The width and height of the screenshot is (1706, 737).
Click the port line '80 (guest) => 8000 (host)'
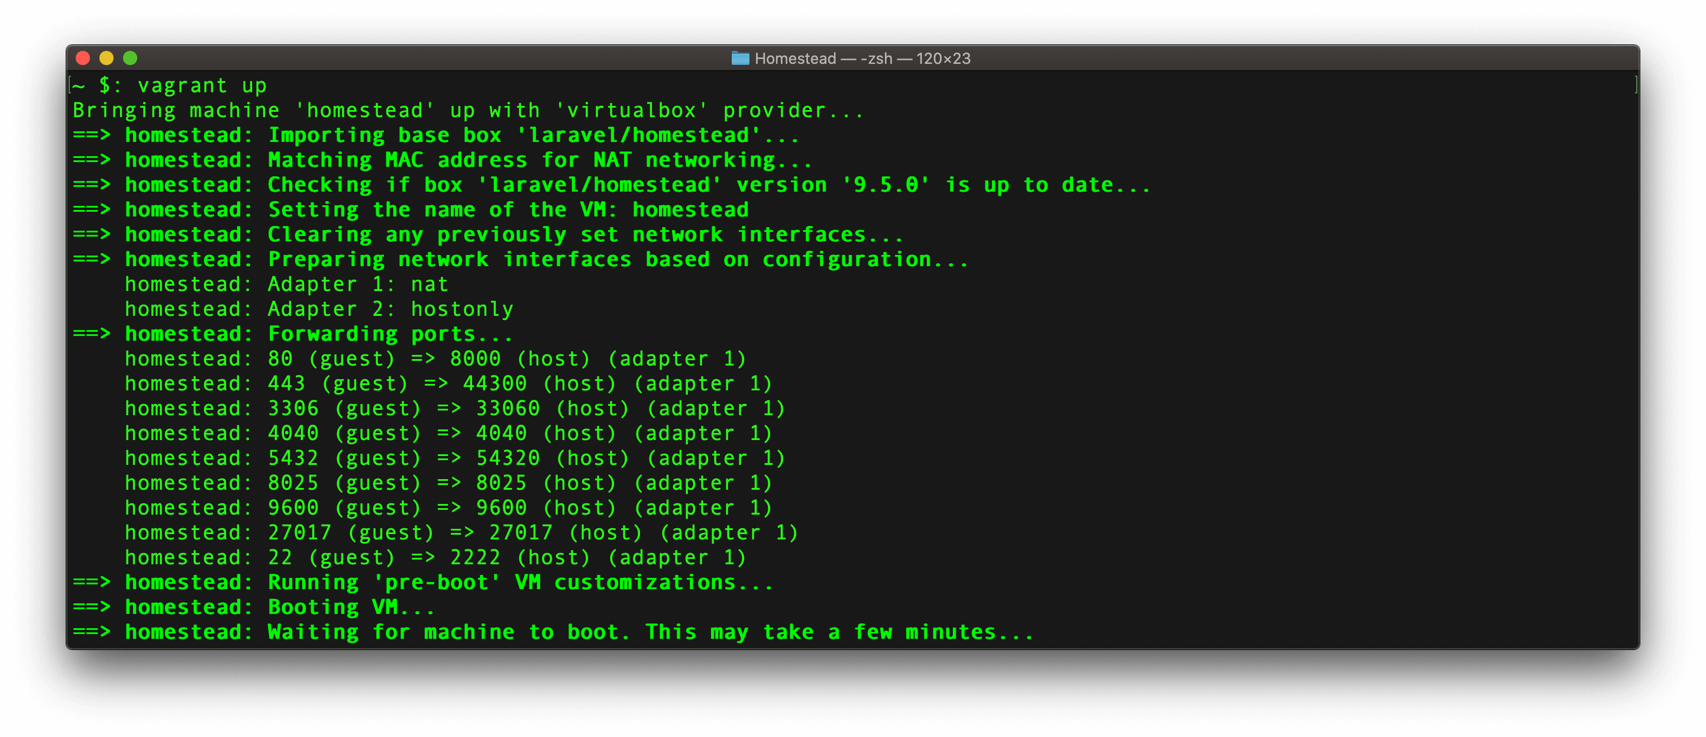point(436,359)
